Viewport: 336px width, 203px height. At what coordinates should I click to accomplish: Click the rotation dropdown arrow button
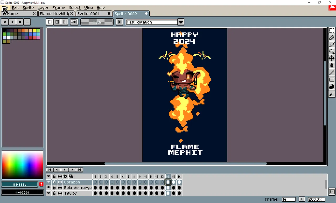pyautogui.click(x=181, y=22)
